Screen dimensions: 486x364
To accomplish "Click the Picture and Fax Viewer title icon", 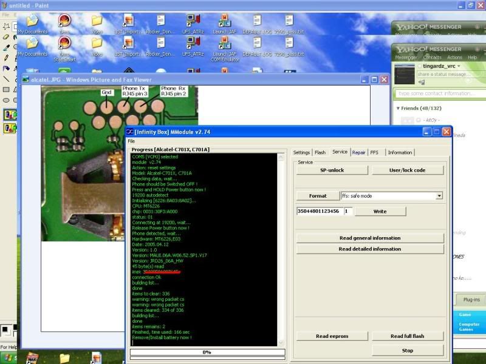I will point(27,79).
